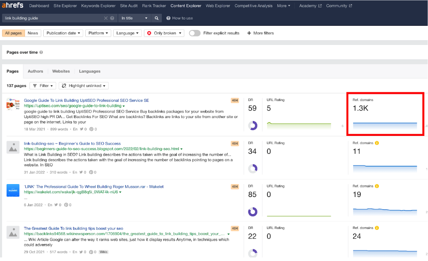Click the Filter funnel icon above results

click(35, 86)
